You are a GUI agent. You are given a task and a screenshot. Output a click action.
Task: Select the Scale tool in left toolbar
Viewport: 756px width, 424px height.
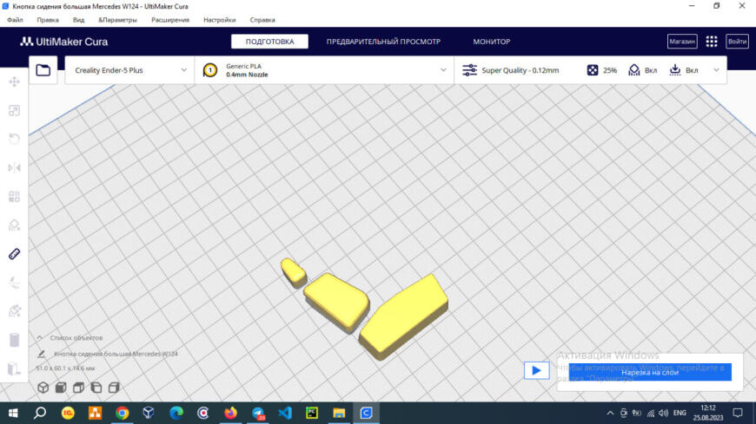14,111
